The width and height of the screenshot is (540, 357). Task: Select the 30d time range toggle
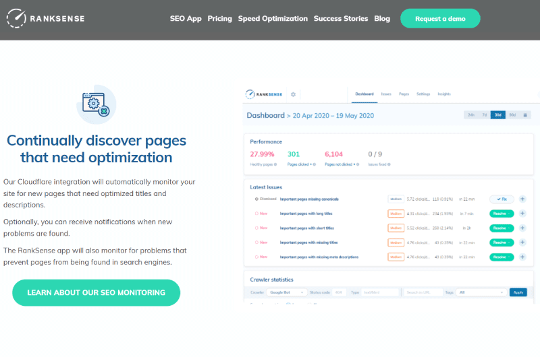(x=498, y=115)
